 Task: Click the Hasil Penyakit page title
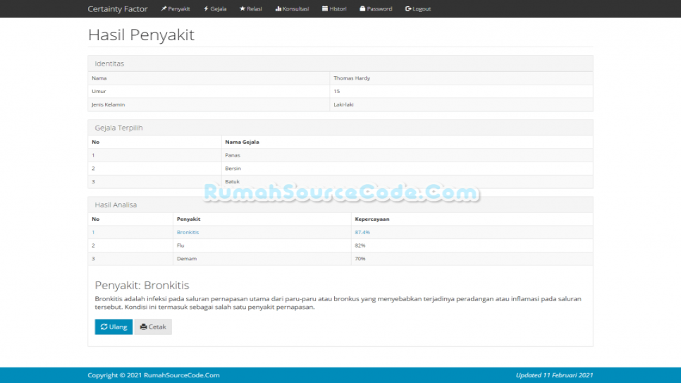click(141, 35)
